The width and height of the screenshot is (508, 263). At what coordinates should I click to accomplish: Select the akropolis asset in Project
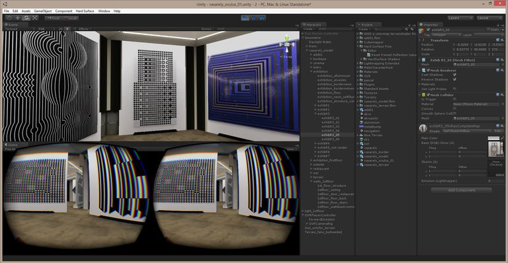pyautogui.click(x=369, y=118)
